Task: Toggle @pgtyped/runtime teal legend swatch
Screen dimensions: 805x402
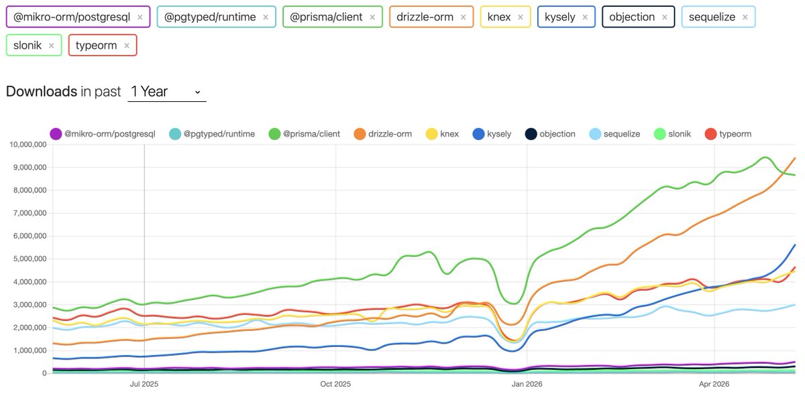Action: [x=175, y=134]
